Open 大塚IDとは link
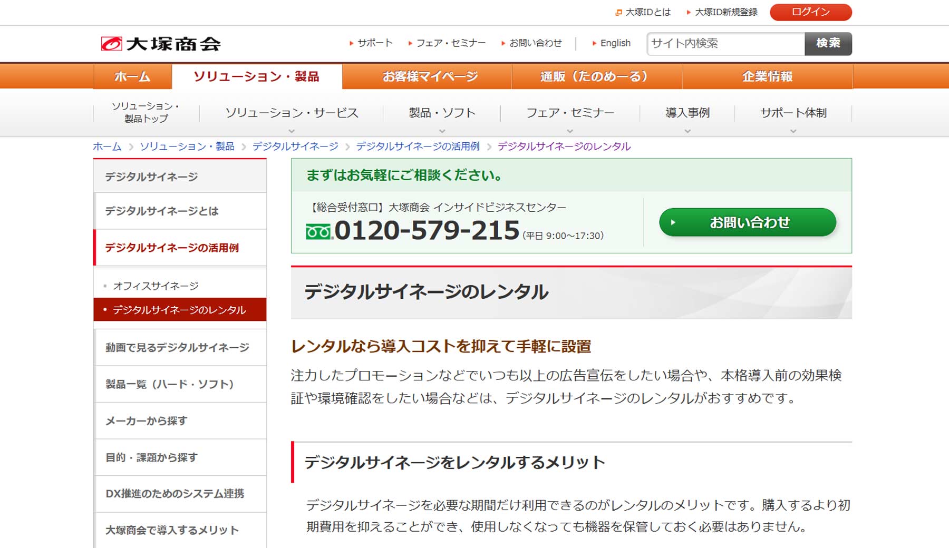 pyautogui.click(x=648, y=12)
